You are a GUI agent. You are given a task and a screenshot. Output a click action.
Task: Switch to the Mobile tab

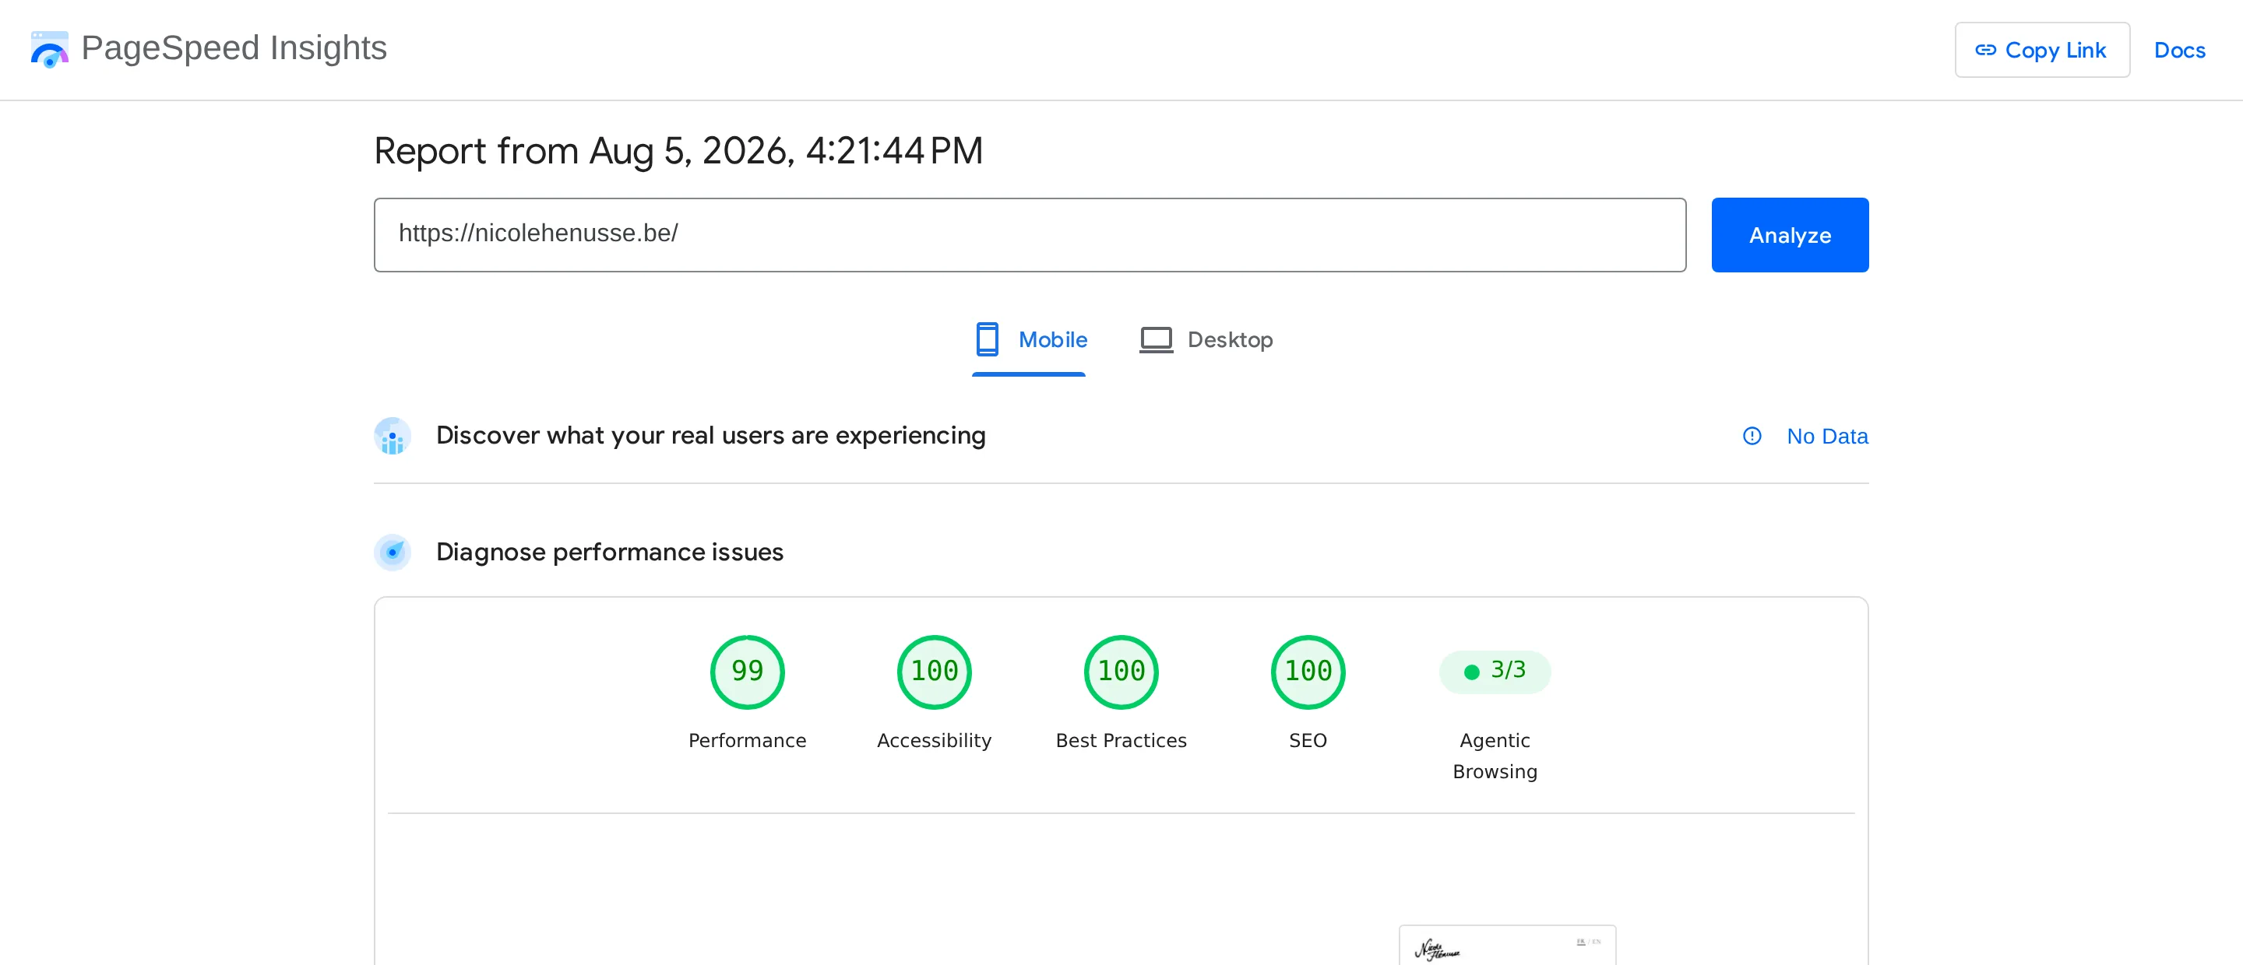click(x=1029, y=340)
